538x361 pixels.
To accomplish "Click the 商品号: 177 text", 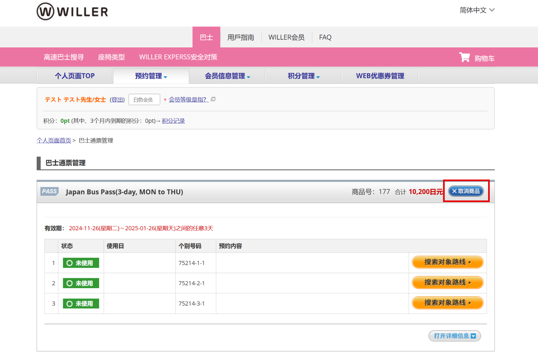I will (x=371, y=192).
